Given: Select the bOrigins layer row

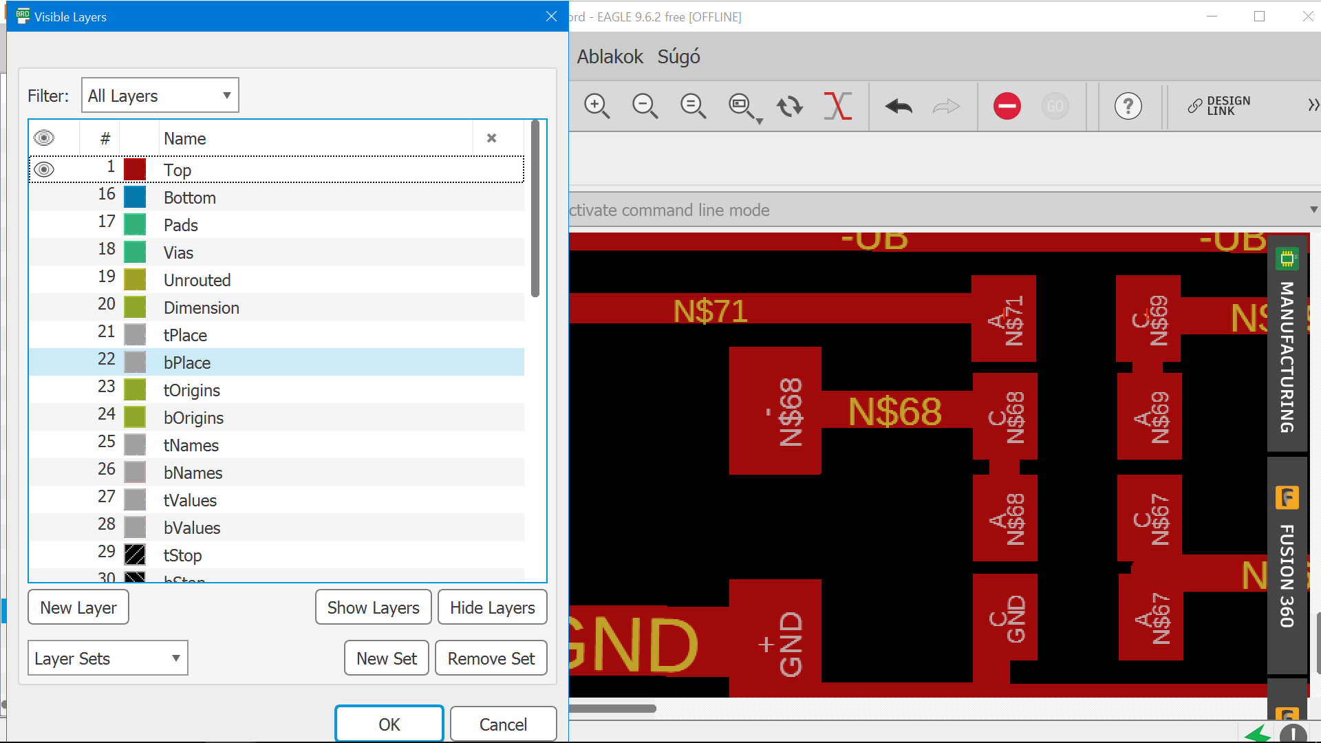Looking at the screenshot, I should (x=277, y=417).
